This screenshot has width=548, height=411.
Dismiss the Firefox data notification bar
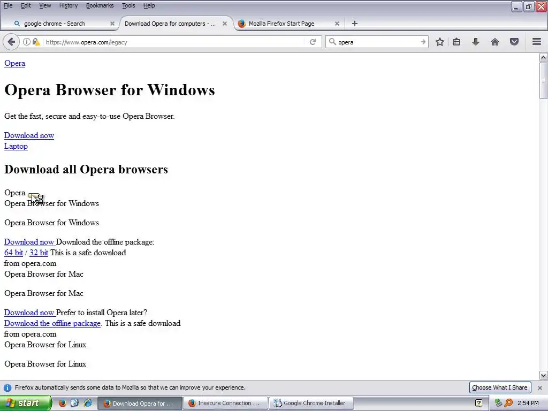point(539,387)
